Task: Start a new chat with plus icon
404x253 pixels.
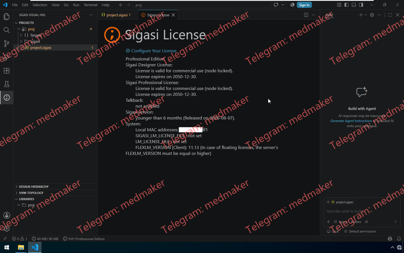Action: click(x=361, y=15)
